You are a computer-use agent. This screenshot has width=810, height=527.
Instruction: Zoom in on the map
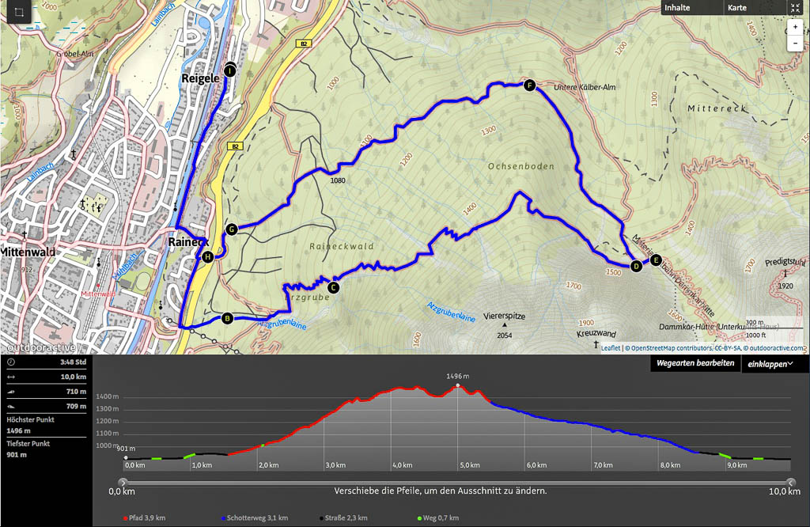[x=795, y=27]
